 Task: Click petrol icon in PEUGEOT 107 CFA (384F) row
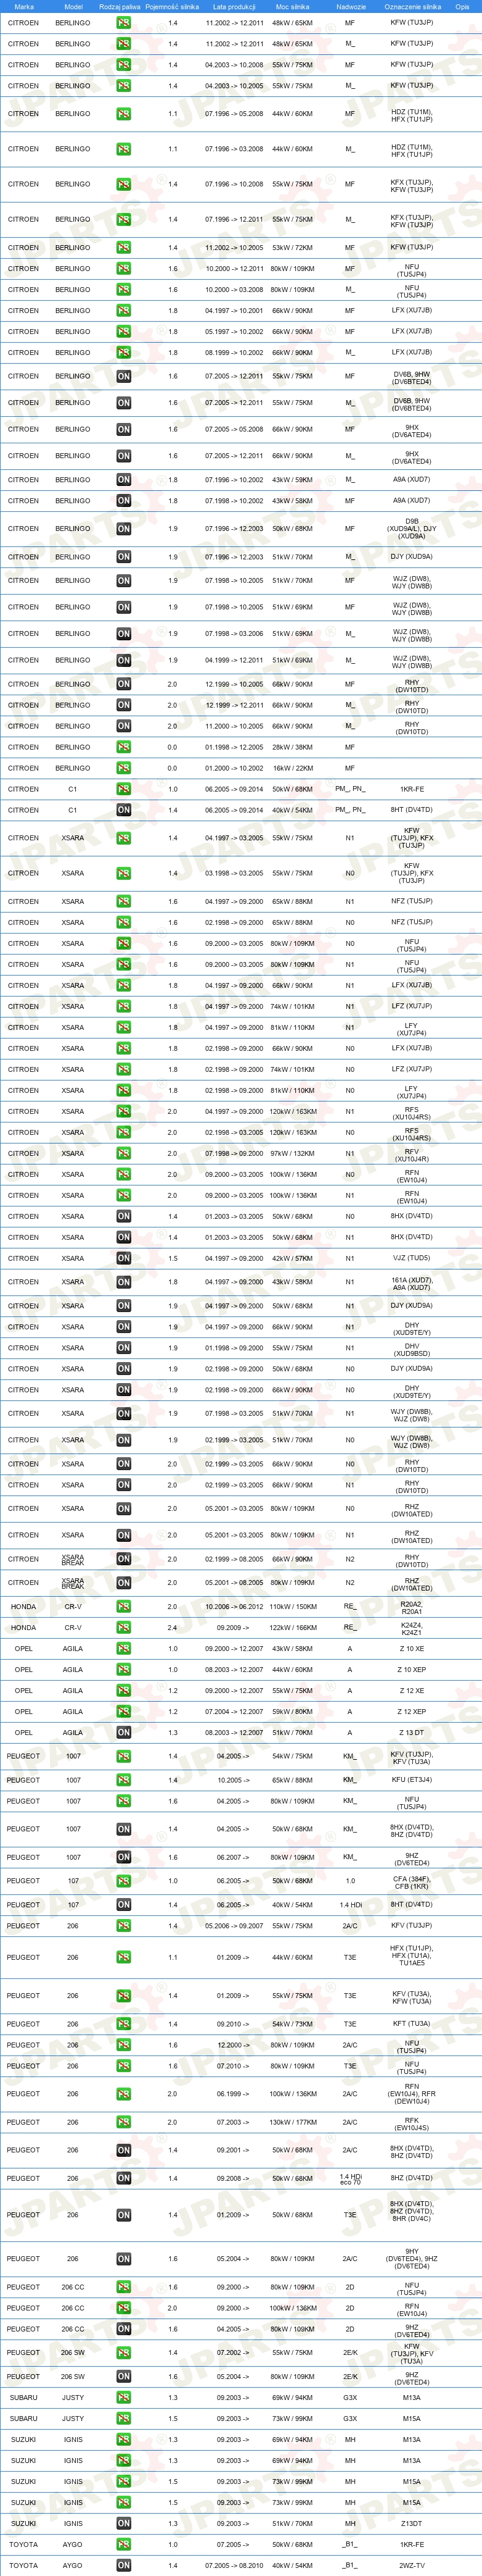124,1880
